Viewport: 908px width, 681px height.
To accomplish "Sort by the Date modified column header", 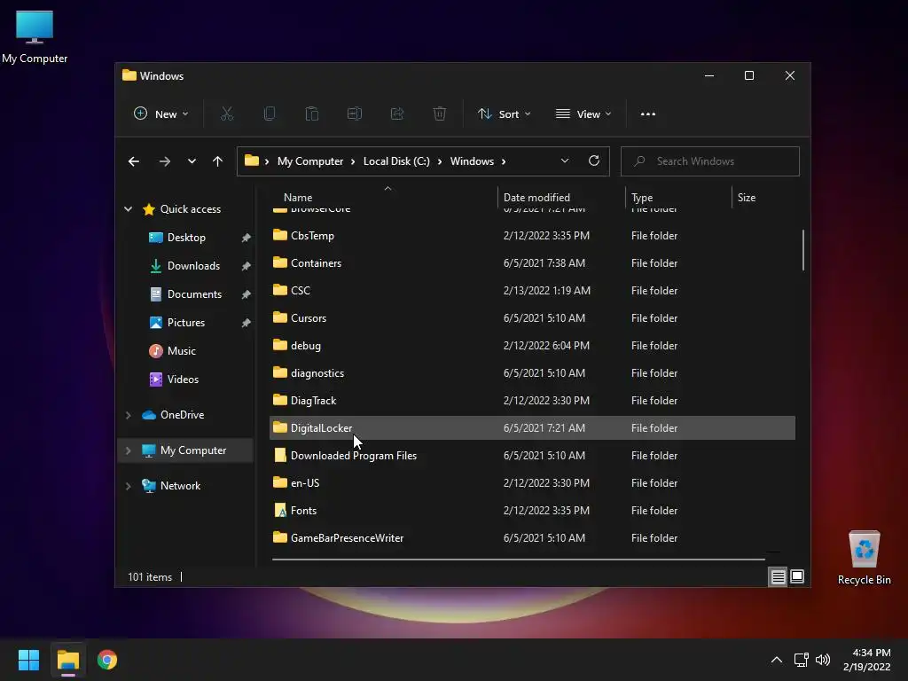I will point(536,198).
